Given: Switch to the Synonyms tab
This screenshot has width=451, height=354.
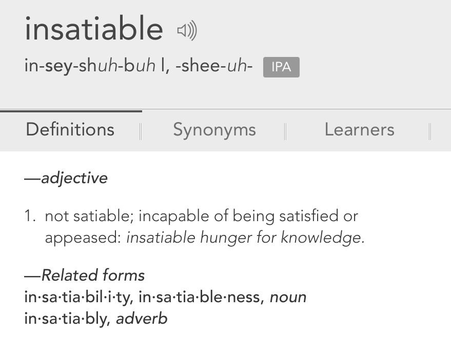Looking at the screenshot, I should point(214,130).
